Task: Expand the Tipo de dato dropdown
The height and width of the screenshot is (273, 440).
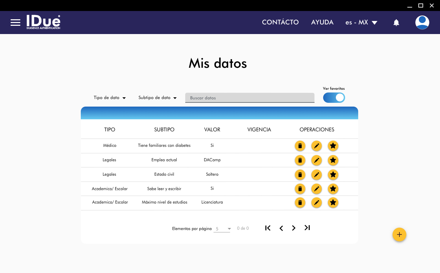Action: coord(110,98)
